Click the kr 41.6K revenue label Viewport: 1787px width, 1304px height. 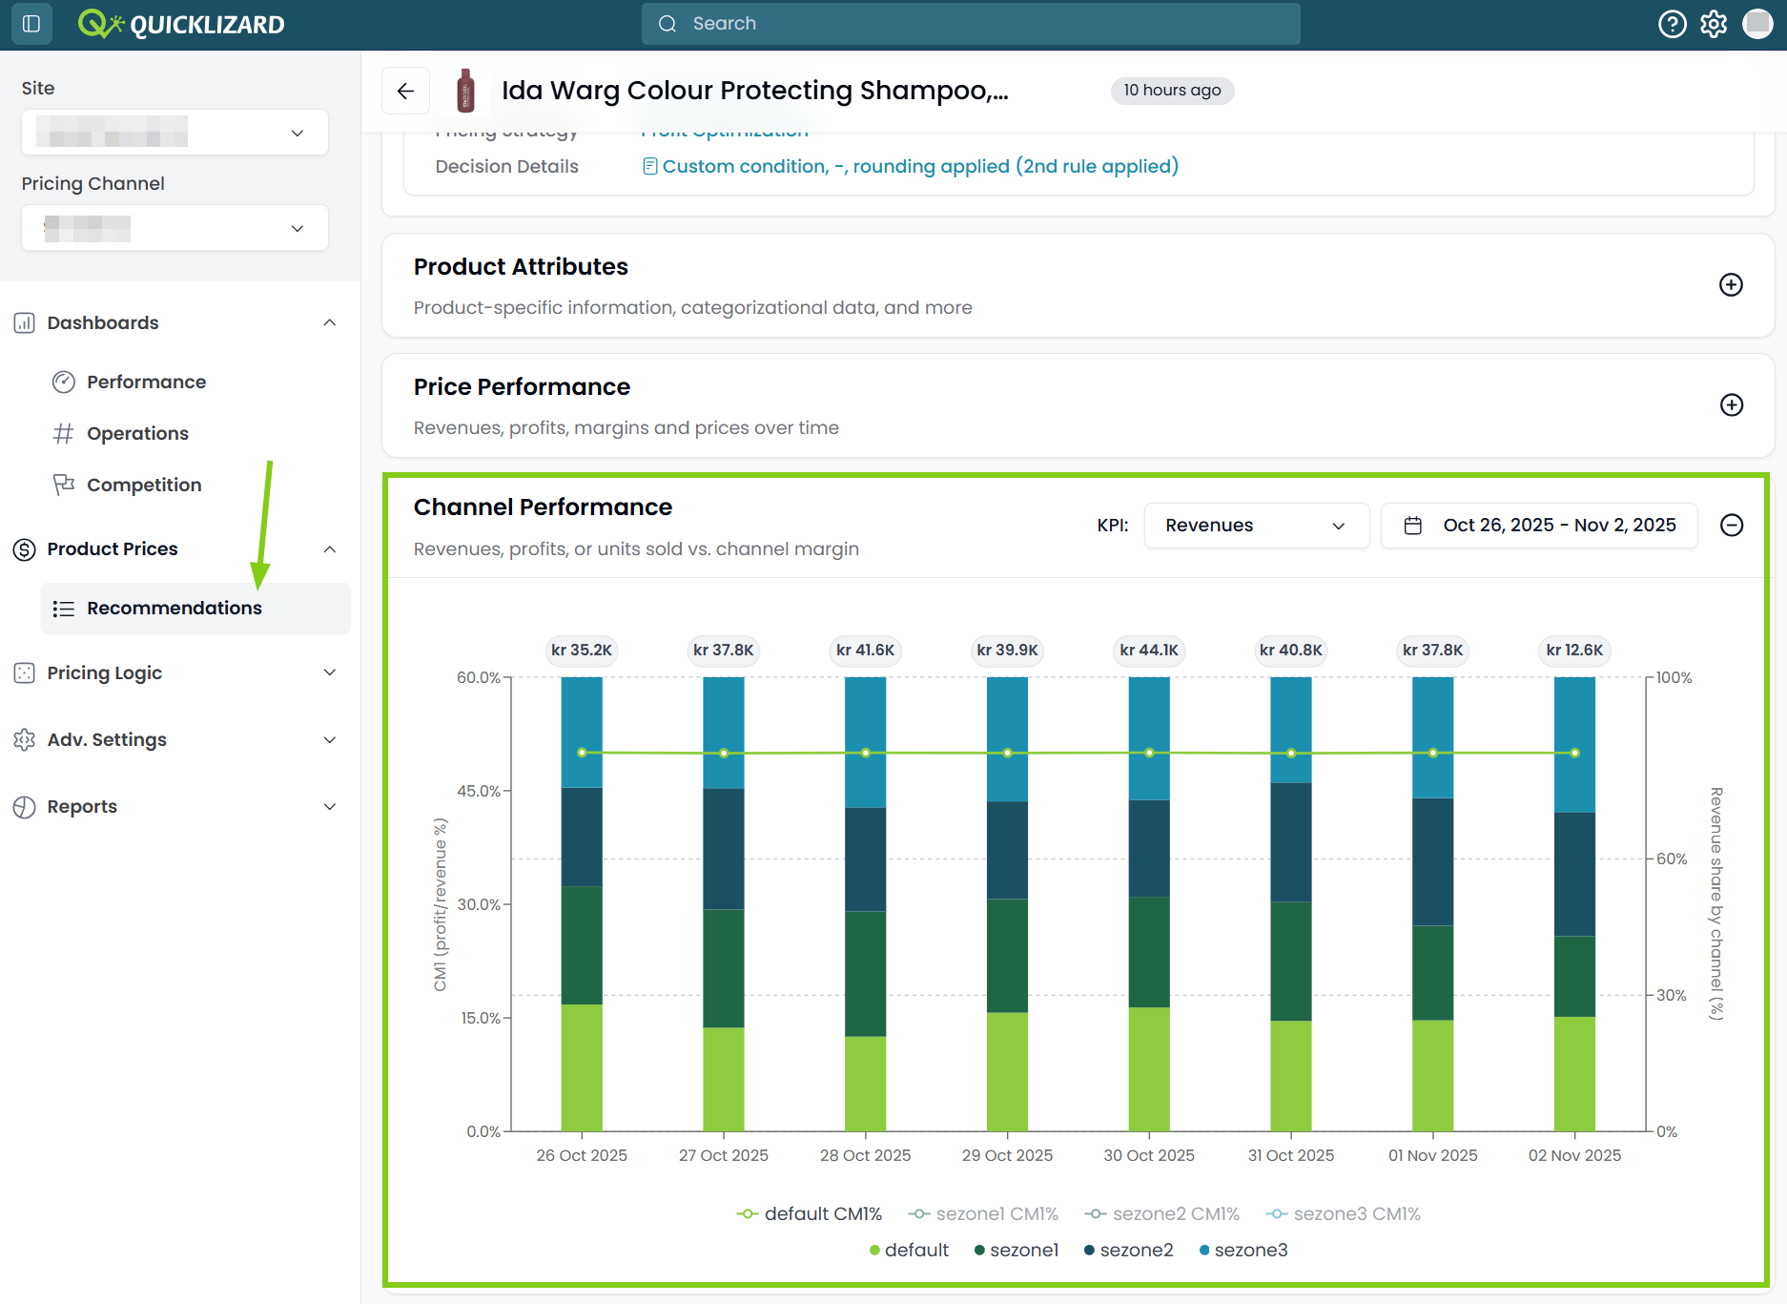pos(866,650)
